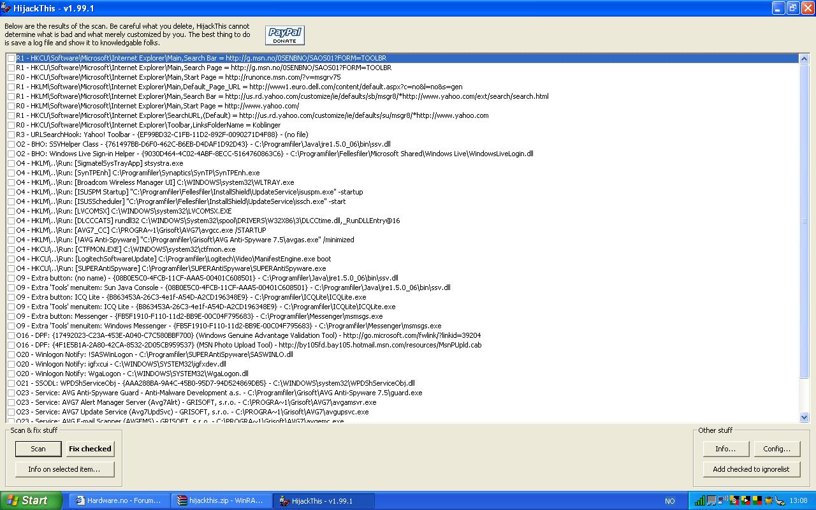The height and width of the screenshot is (510, 816).
Task: Check the O4 Broadcom Wireless Manager UI entry
Action: click(11, 182)
